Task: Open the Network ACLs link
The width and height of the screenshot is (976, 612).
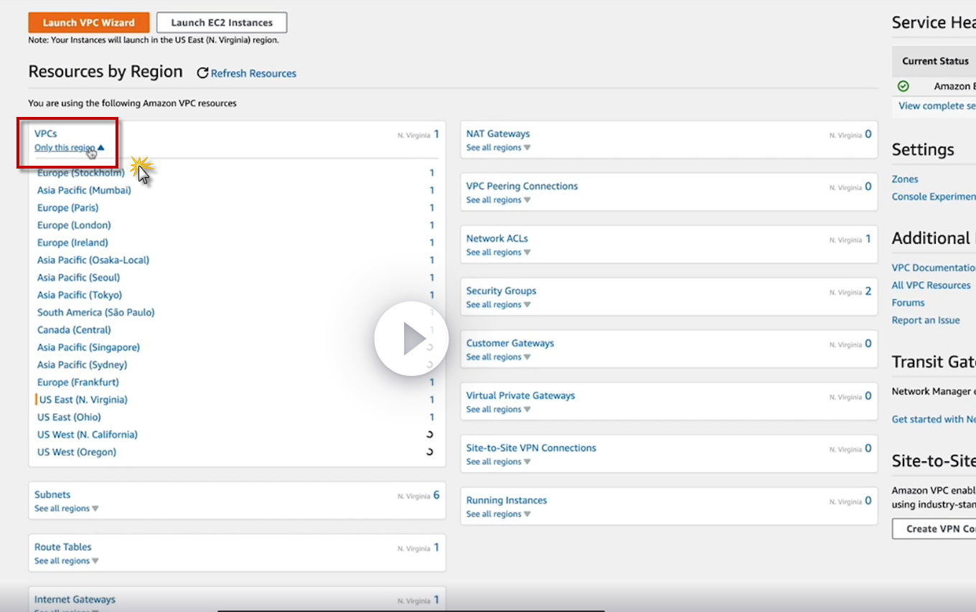Action: click(497, 238)
